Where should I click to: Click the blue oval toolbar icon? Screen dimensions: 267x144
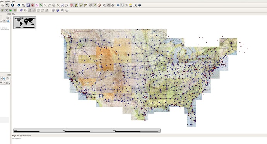pos(118,5)
